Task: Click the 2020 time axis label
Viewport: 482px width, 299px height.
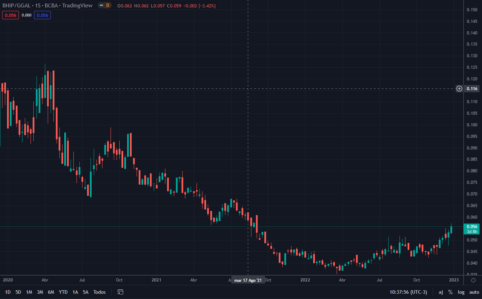Action: click(8, 280)
